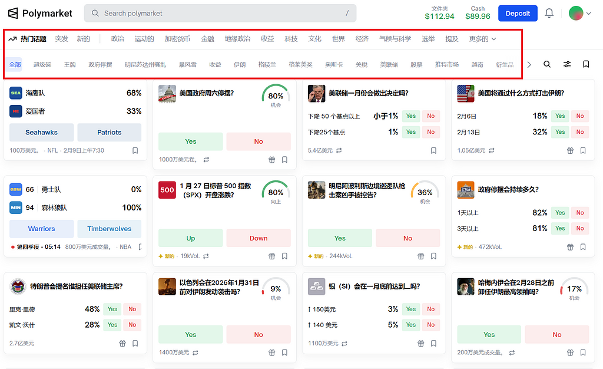Bookmark the 政府停摆会持续多久 market
This screenshot has height=369, width=603.
point(583,247)
